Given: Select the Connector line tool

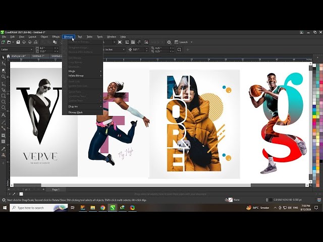Looking at the screenshot, I should point(4,128).
